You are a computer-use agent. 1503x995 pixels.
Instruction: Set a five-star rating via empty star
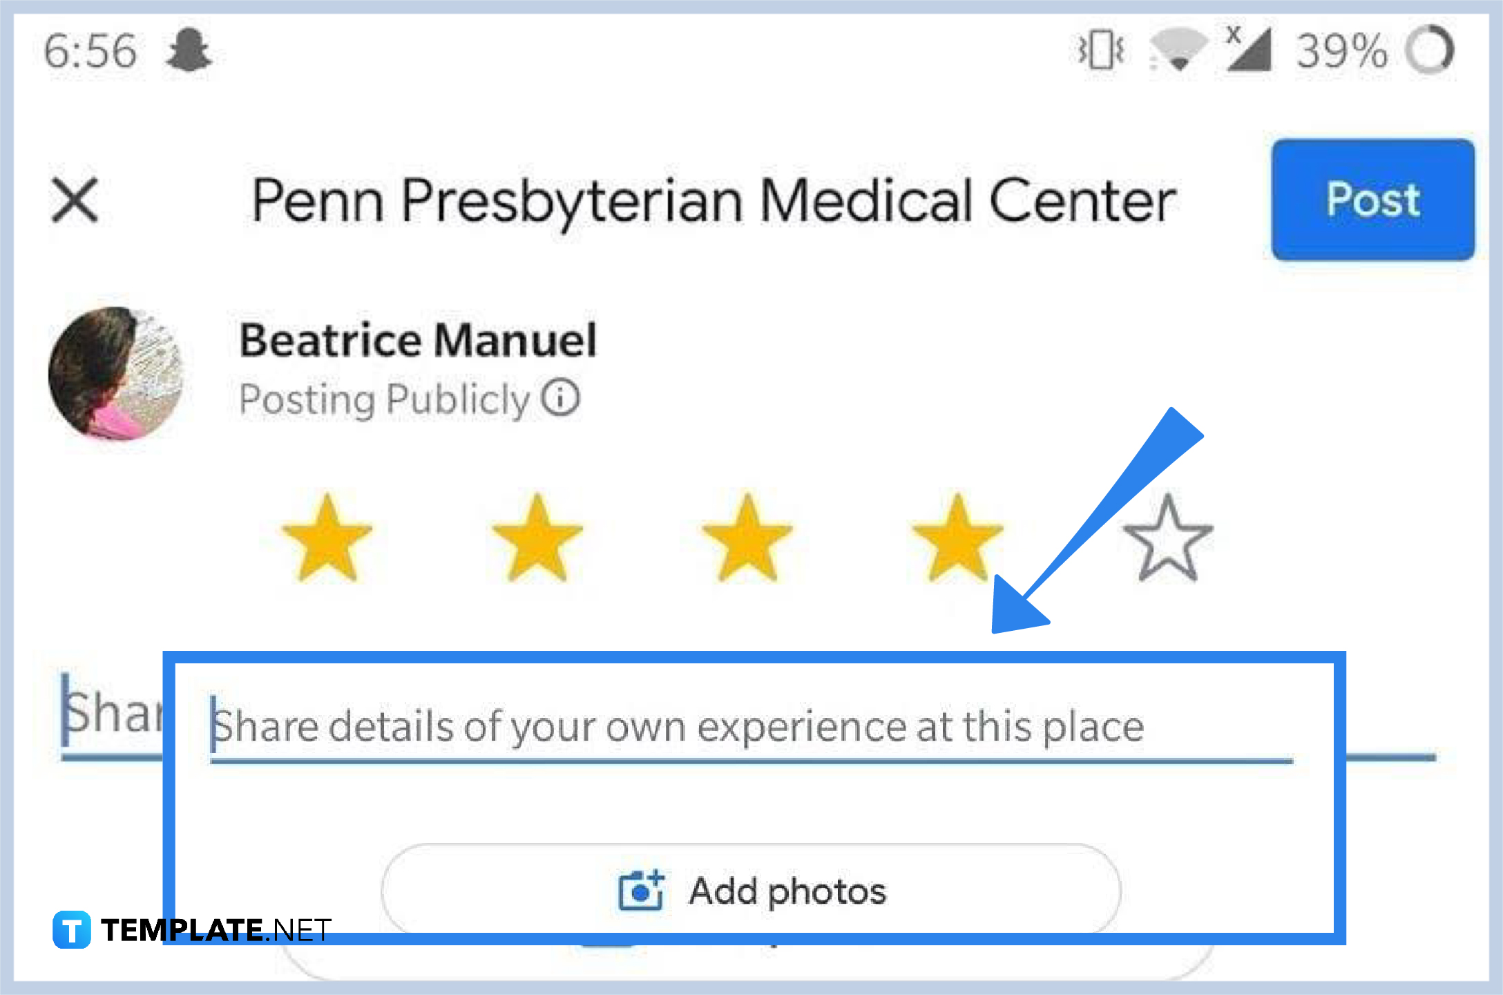(x=1167, y=538)
